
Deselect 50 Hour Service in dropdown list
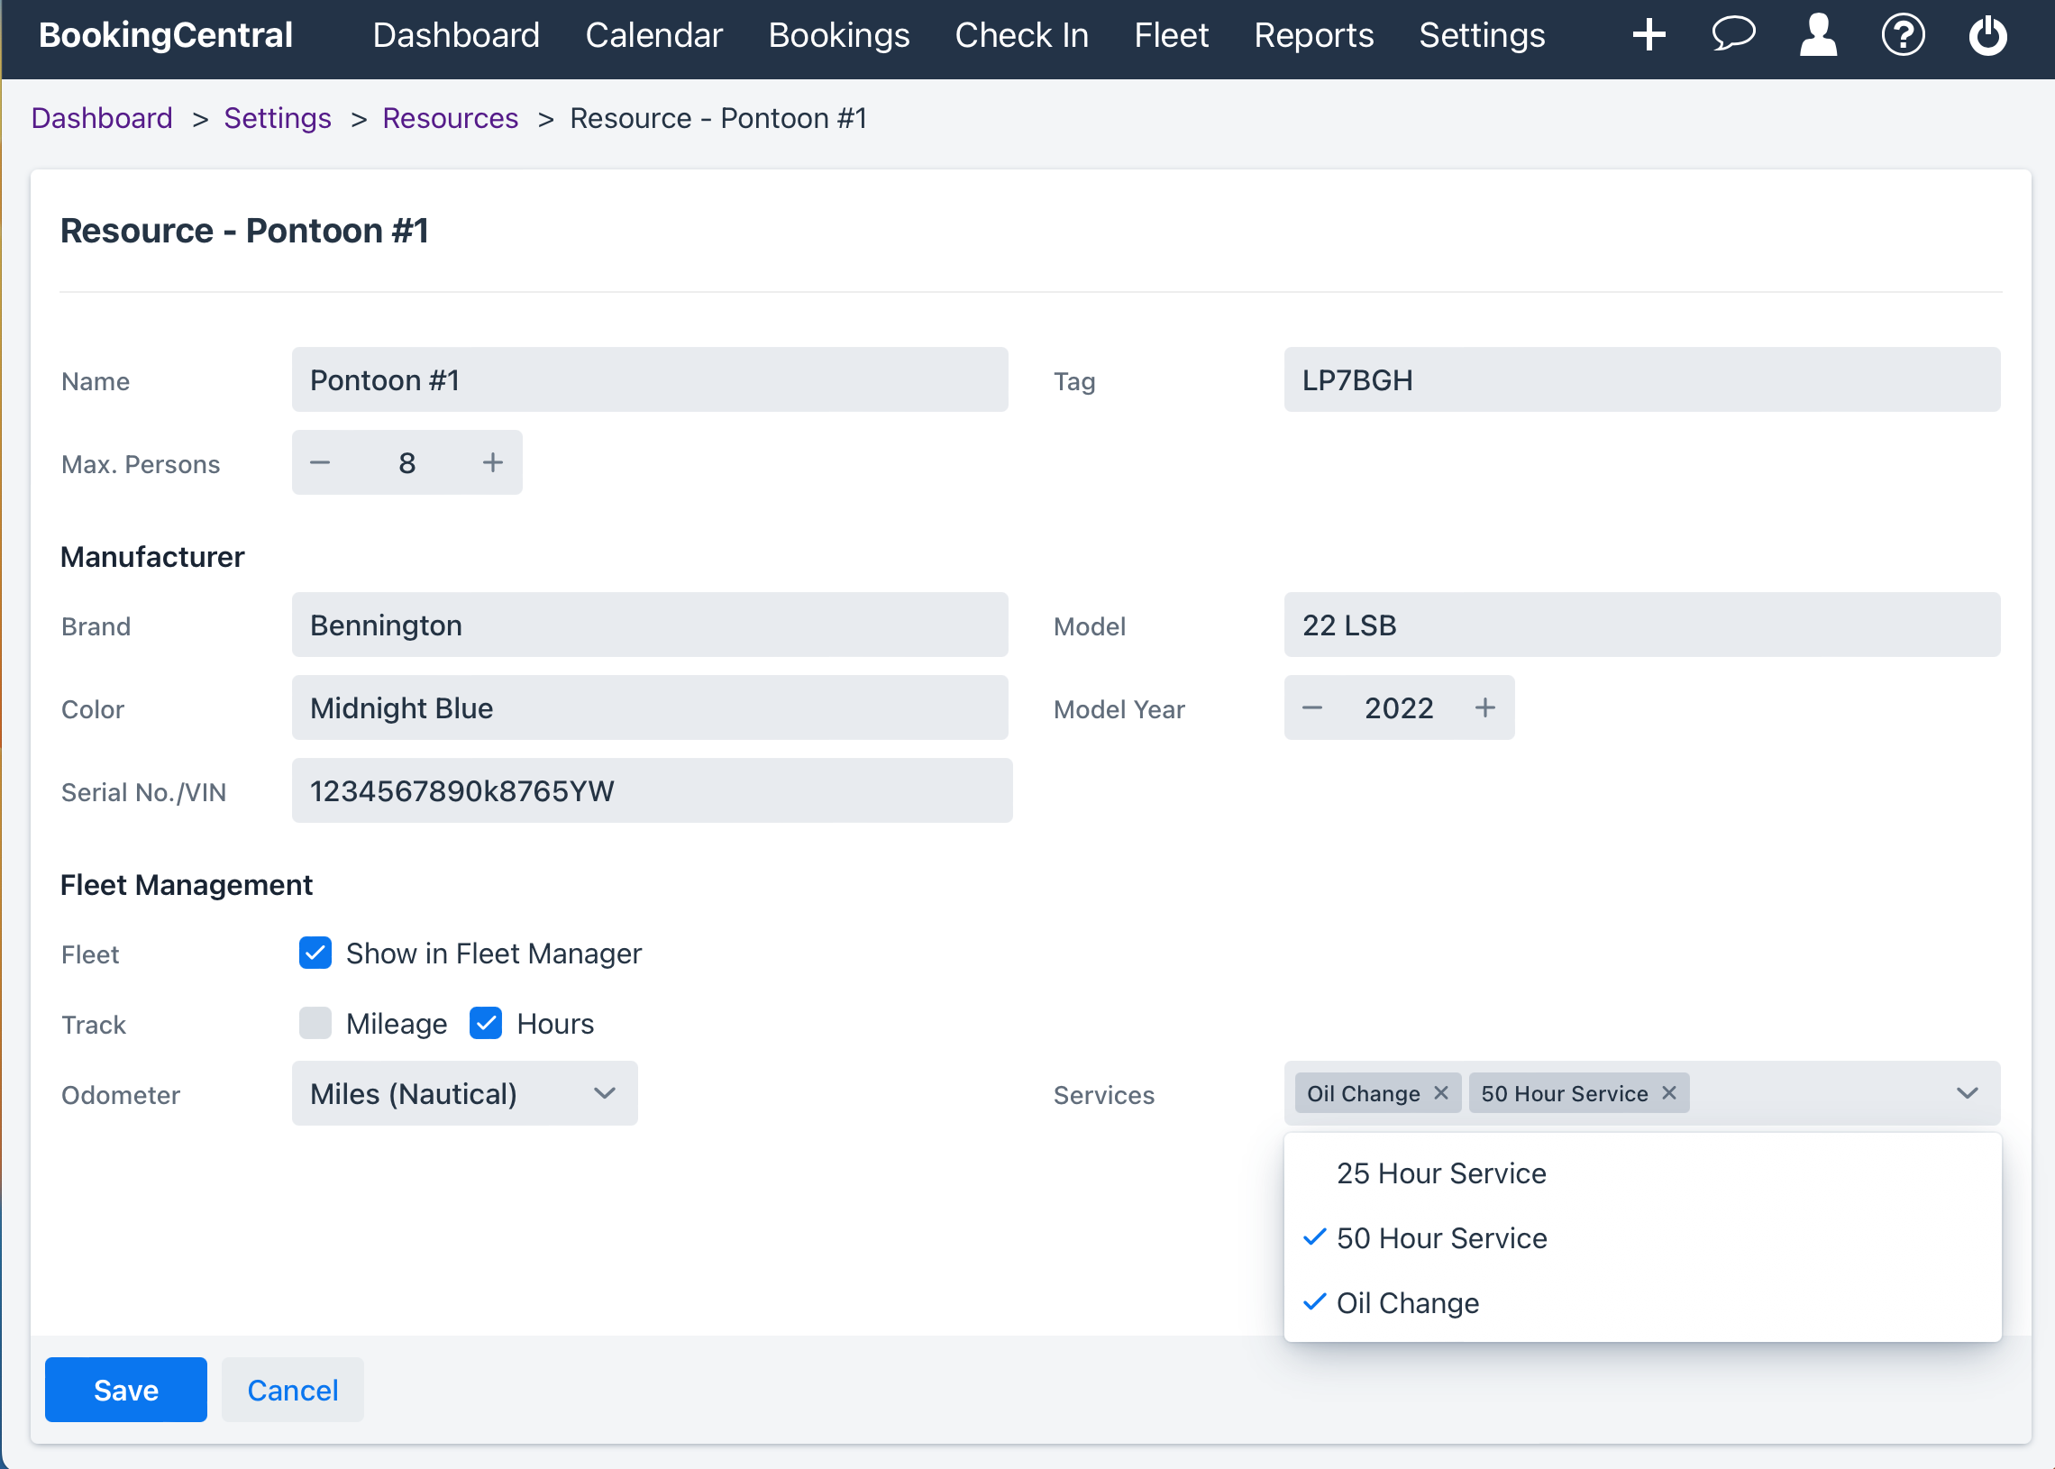coord(1642,1237)
